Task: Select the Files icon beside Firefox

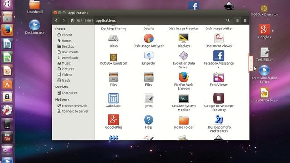Action: (149, 77)
